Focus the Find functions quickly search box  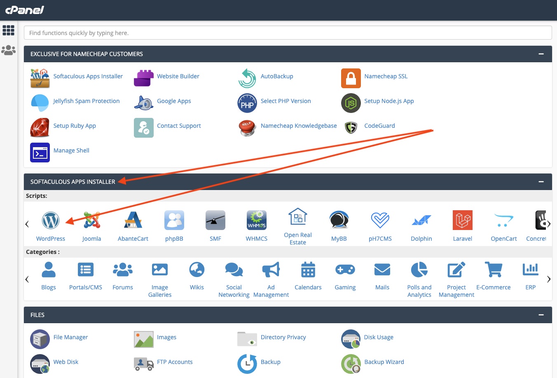point(288,33)
